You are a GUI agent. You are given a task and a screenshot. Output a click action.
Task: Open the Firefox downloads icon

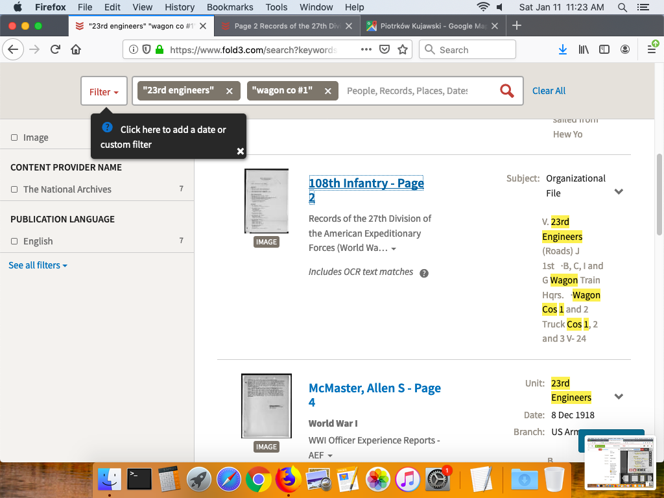tap(562, 50)
